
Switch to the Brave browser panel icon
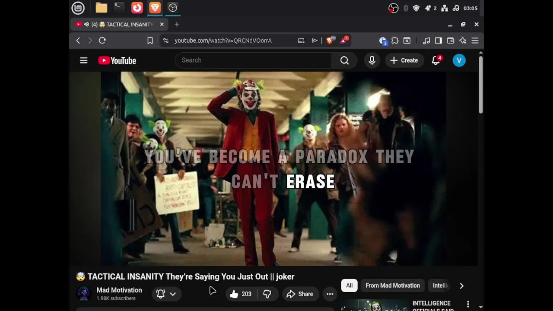(x=155, y=8)
